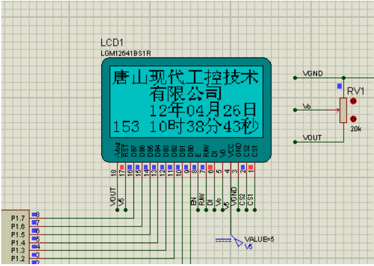Select the V5 wire label under pin 17
This screenshot has height=266, width=374.
(121, 202)
